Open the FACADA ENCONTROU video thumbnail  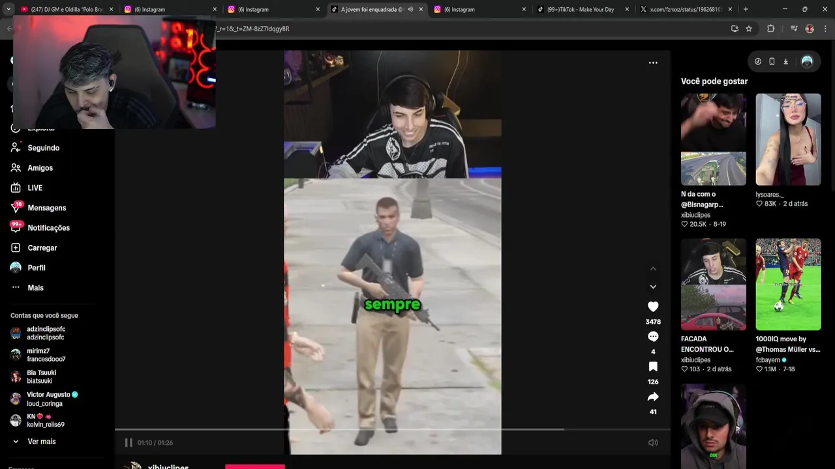pos(714,285)
